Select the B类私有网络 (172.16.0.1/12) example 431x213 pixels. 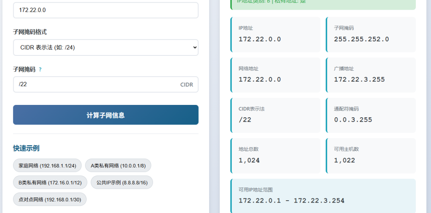[50, 183]
